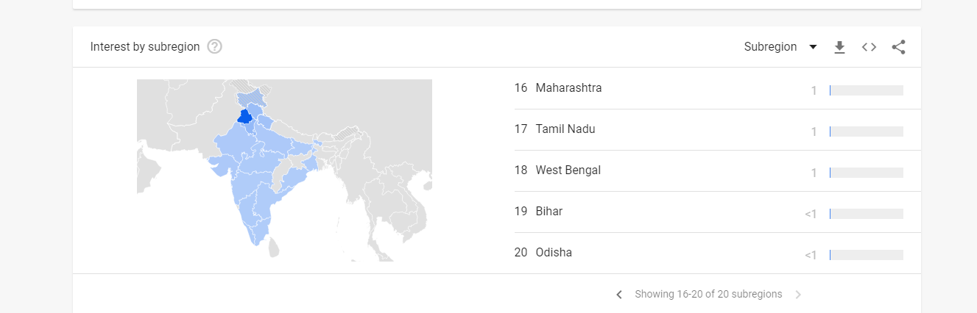The image size is (977, 313).
Task: Click Tamil Nadu's interest score bar
Action: 866,132
